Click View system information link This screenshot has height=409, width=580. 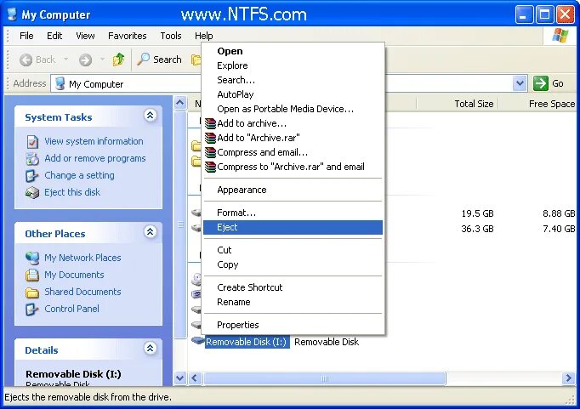click(x=94, y=141)
